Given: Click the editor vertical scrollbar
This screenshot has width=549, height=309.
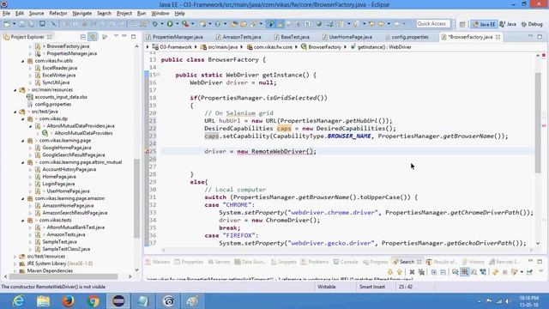Looking at the screenshot, I should click(x=538, y=123).
